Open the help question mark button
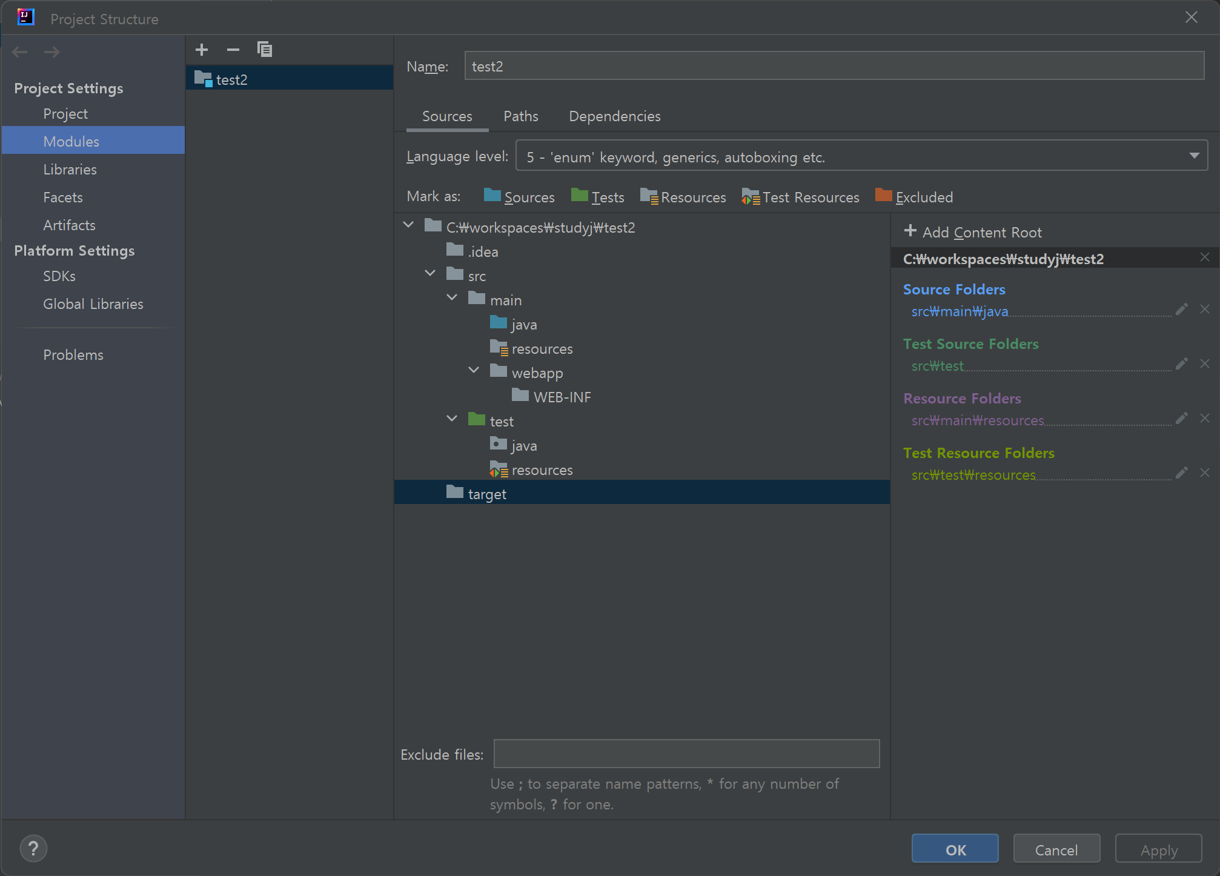This screenshot has height=876, width=1220. coord(33,849)
